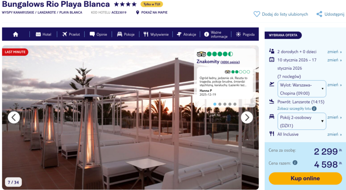Select the first review carousel dot
The width and height of the screenshot is (346, 190).
click(215, 104)
